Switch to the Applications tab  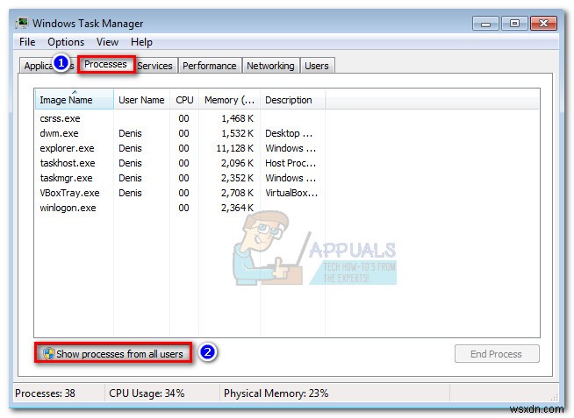[48, 66]
